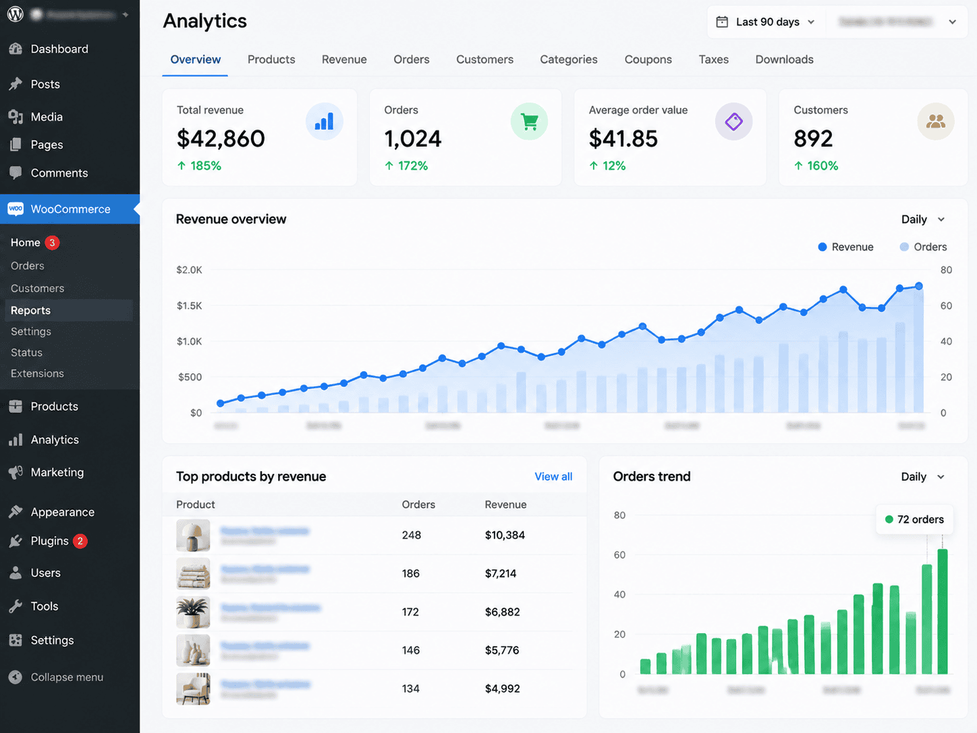
Task: Toggle the Orders series in chart legend
Action: coord(924,247)
